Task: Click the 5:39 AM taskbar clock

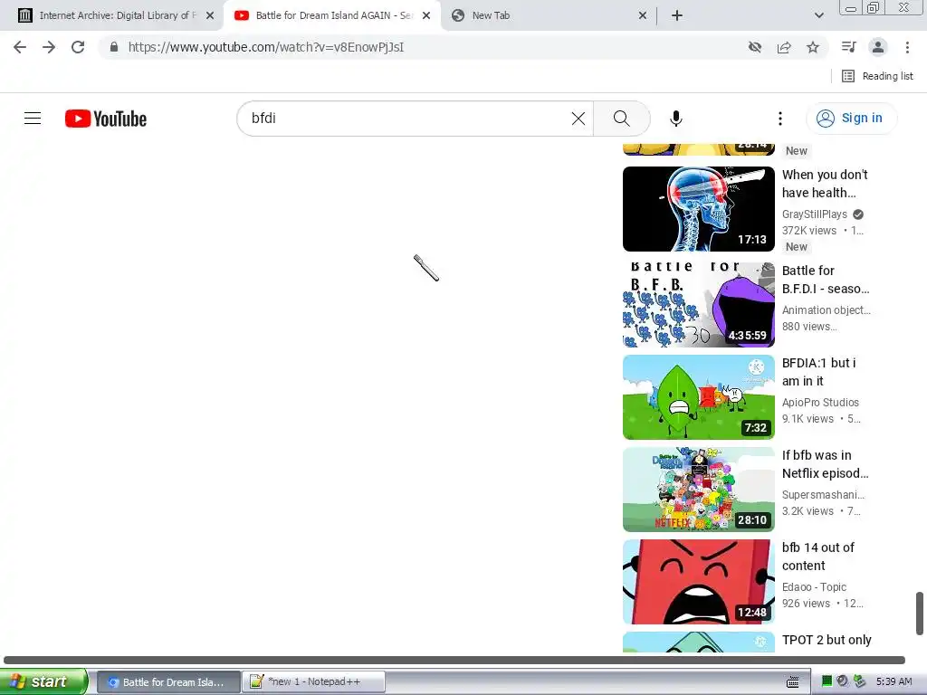Action: tap(894, 681)
